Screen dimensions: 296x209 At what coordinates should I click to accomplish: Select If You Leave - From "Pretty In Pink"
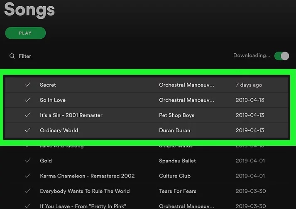tap(83, 206)
